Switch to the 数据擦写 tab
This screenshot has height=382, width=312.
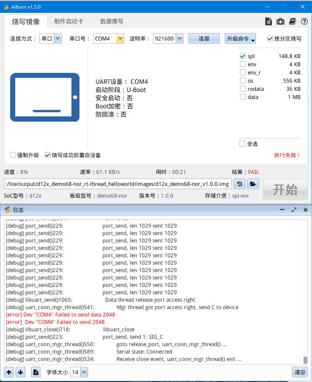(112, 21)
